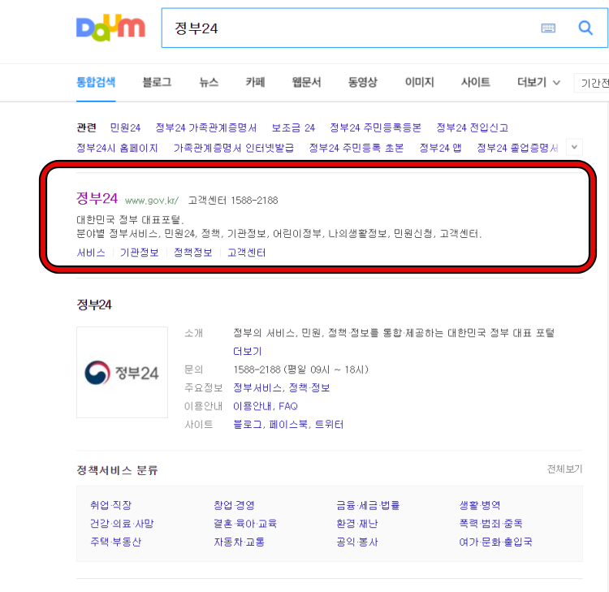Viewport: 609px width, 592px height.
Task: Select the 주택·부동산 category
Action: [x=116, y=542]
